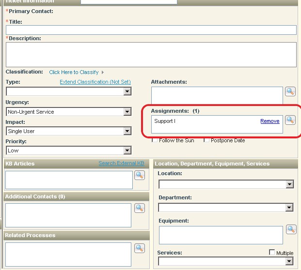Open the Attachments search magnifier icon
Screen dimensions: 301x270
[x=290, y=91]
